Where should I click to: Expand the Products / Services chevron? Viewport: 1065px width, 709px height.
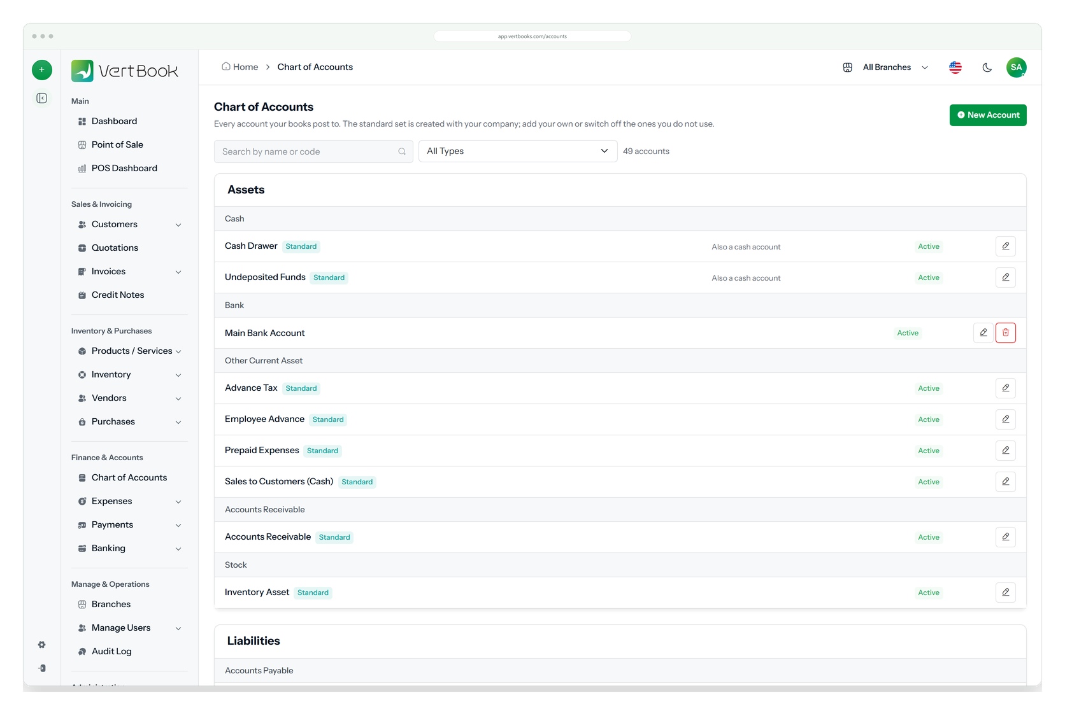tap(178, 351)
